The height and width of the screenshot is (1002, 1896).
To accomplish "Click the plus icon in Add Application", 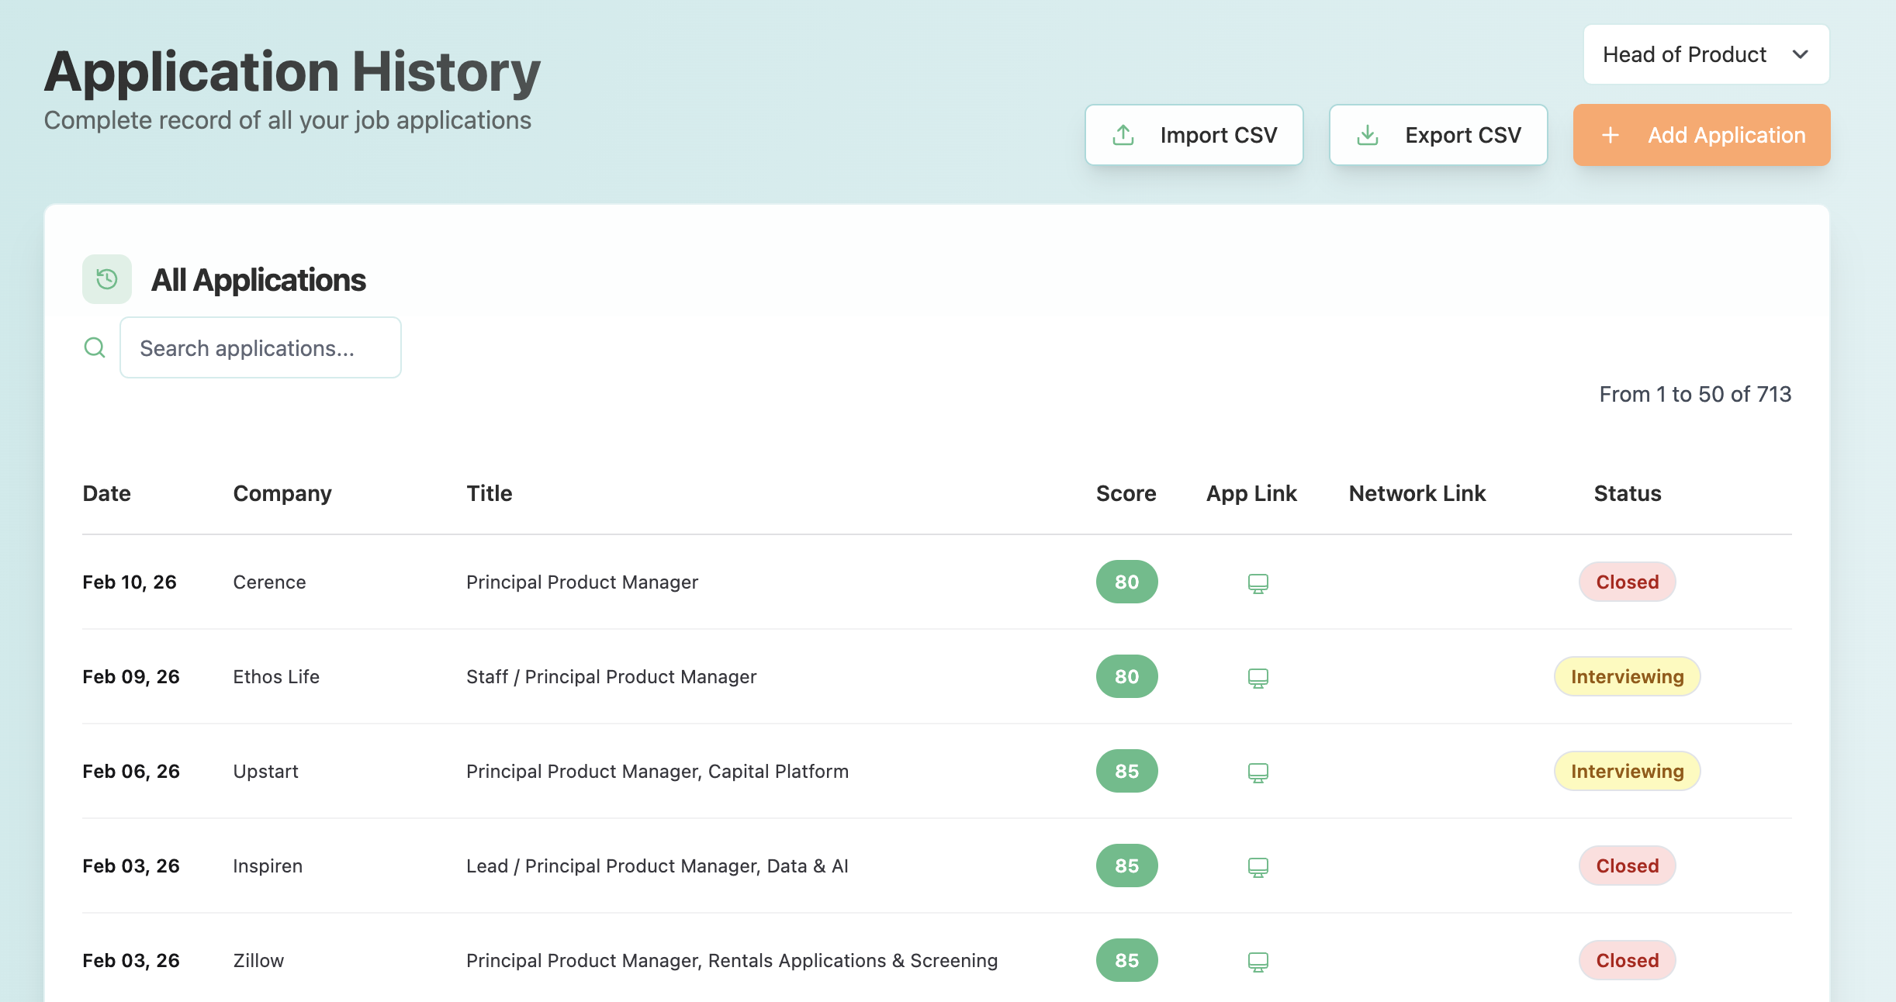I will point(1611,135).
